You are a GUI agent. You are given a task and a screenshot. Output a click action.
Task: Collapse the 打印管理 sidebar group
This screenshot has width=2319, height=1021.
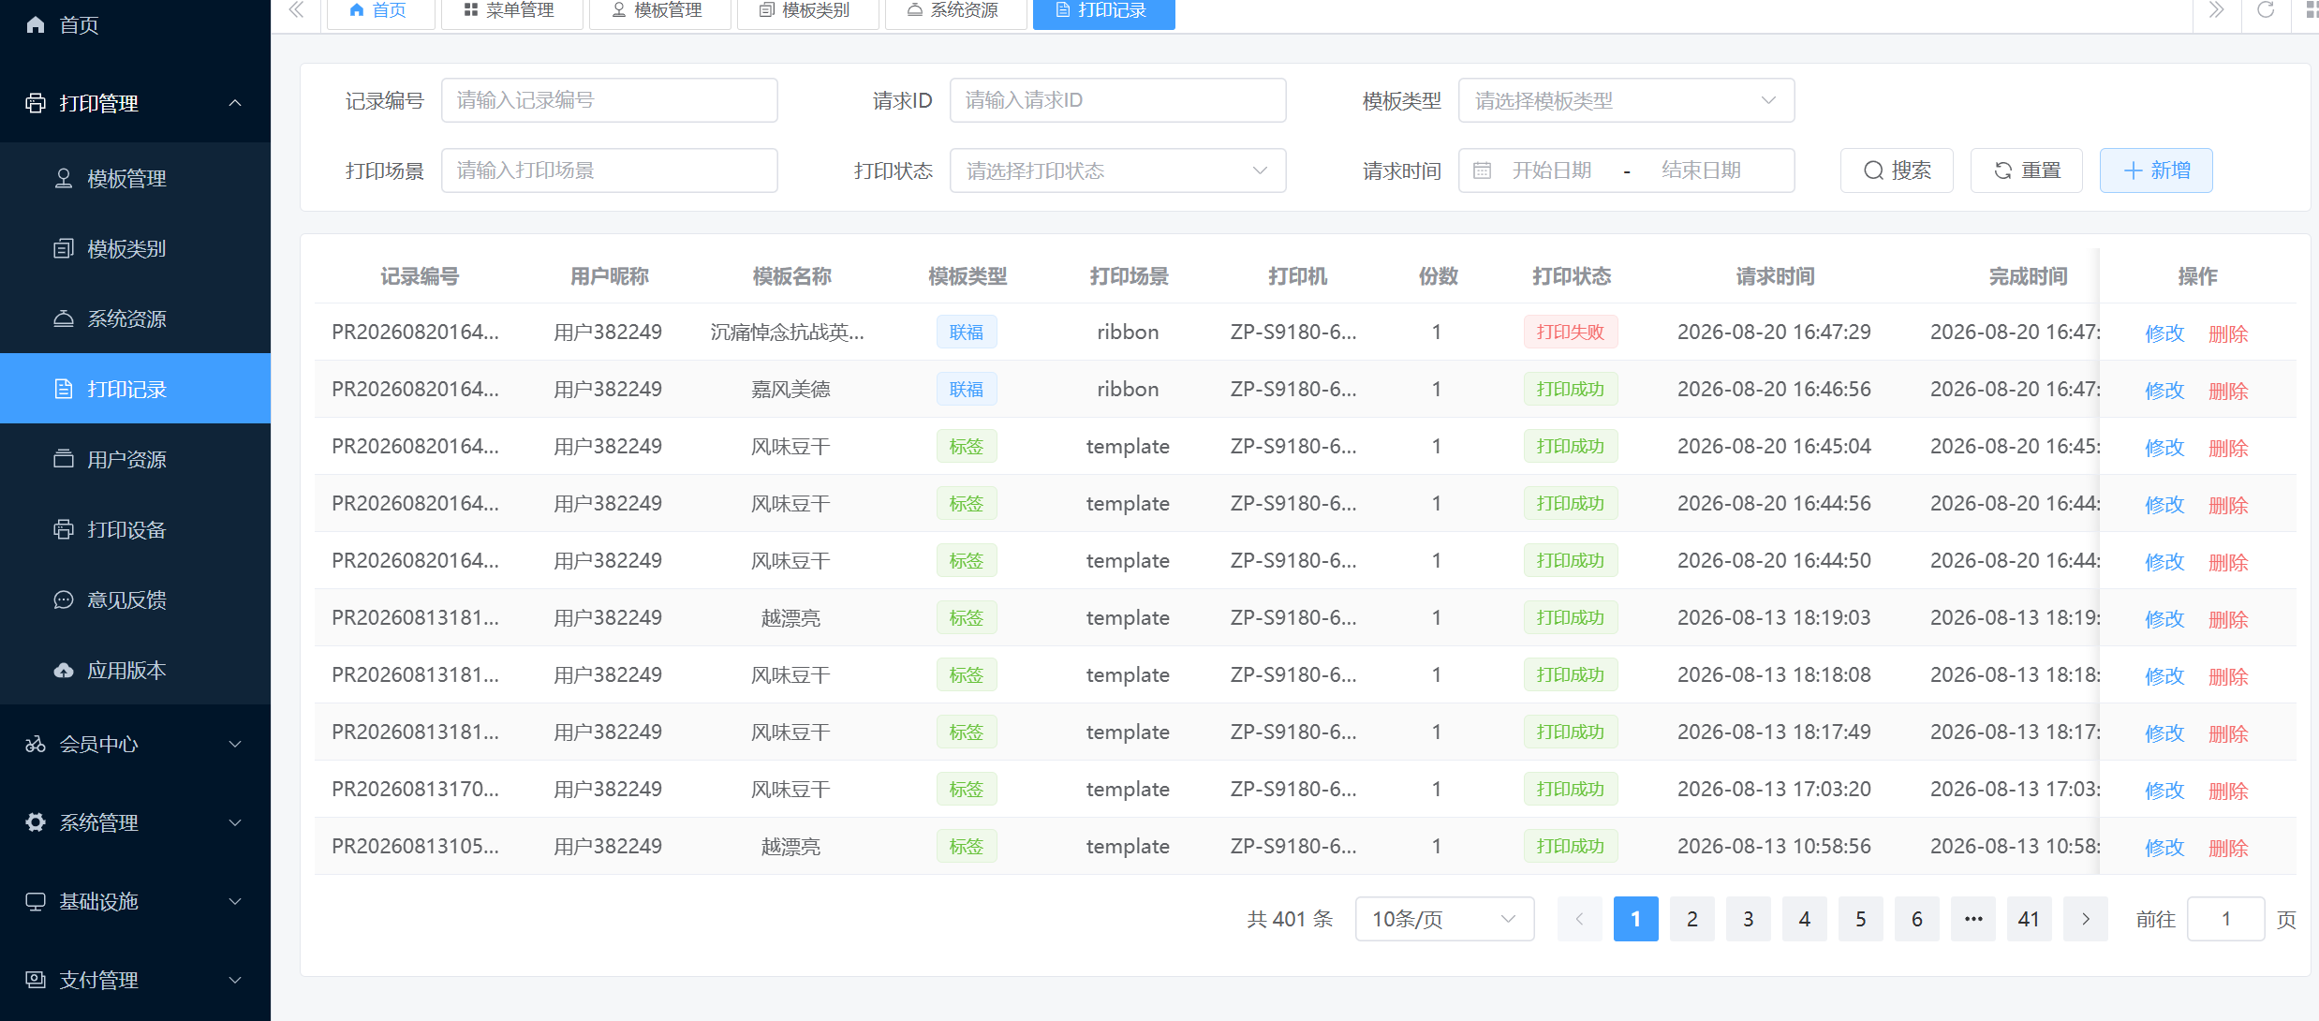point(135,103)
